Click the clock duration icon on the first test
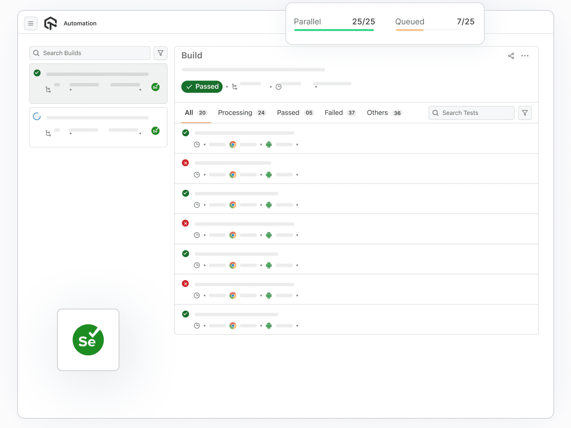Viewport: 571px width, 428px height. click(197, 144)
